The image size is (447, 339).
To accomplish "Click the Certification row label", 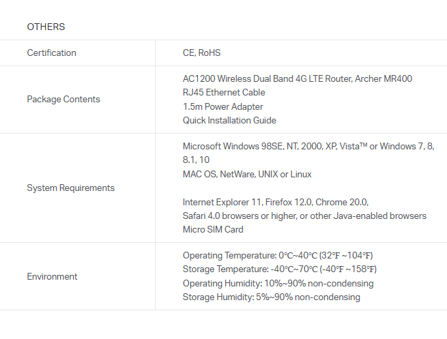I will click(51, 53).
